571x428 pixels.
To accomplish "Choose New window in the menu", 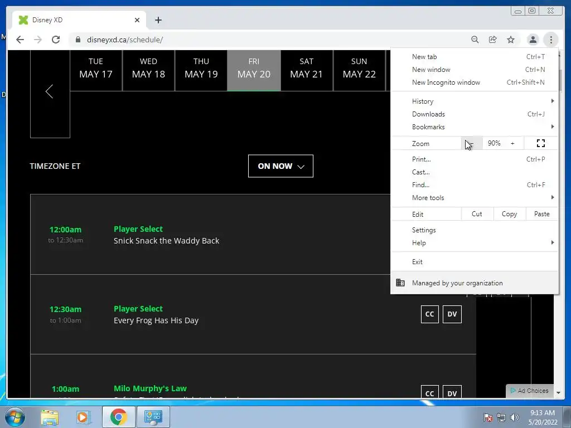I will (x=475, y=70).
